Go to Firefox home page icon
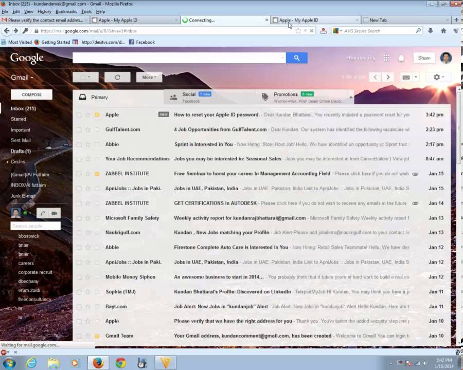 click(443, 31)
